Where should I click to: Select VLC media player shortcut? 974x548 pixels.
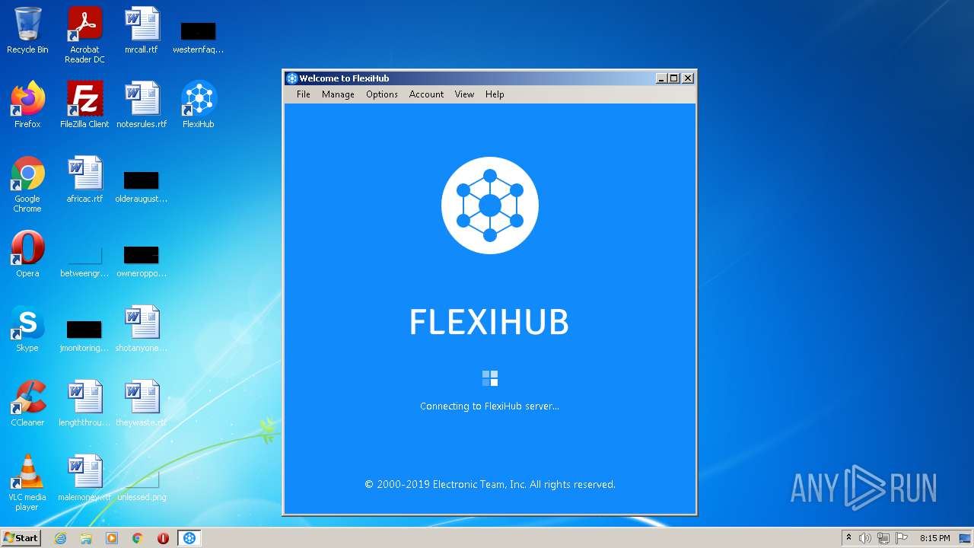click(x=27, y=483)
